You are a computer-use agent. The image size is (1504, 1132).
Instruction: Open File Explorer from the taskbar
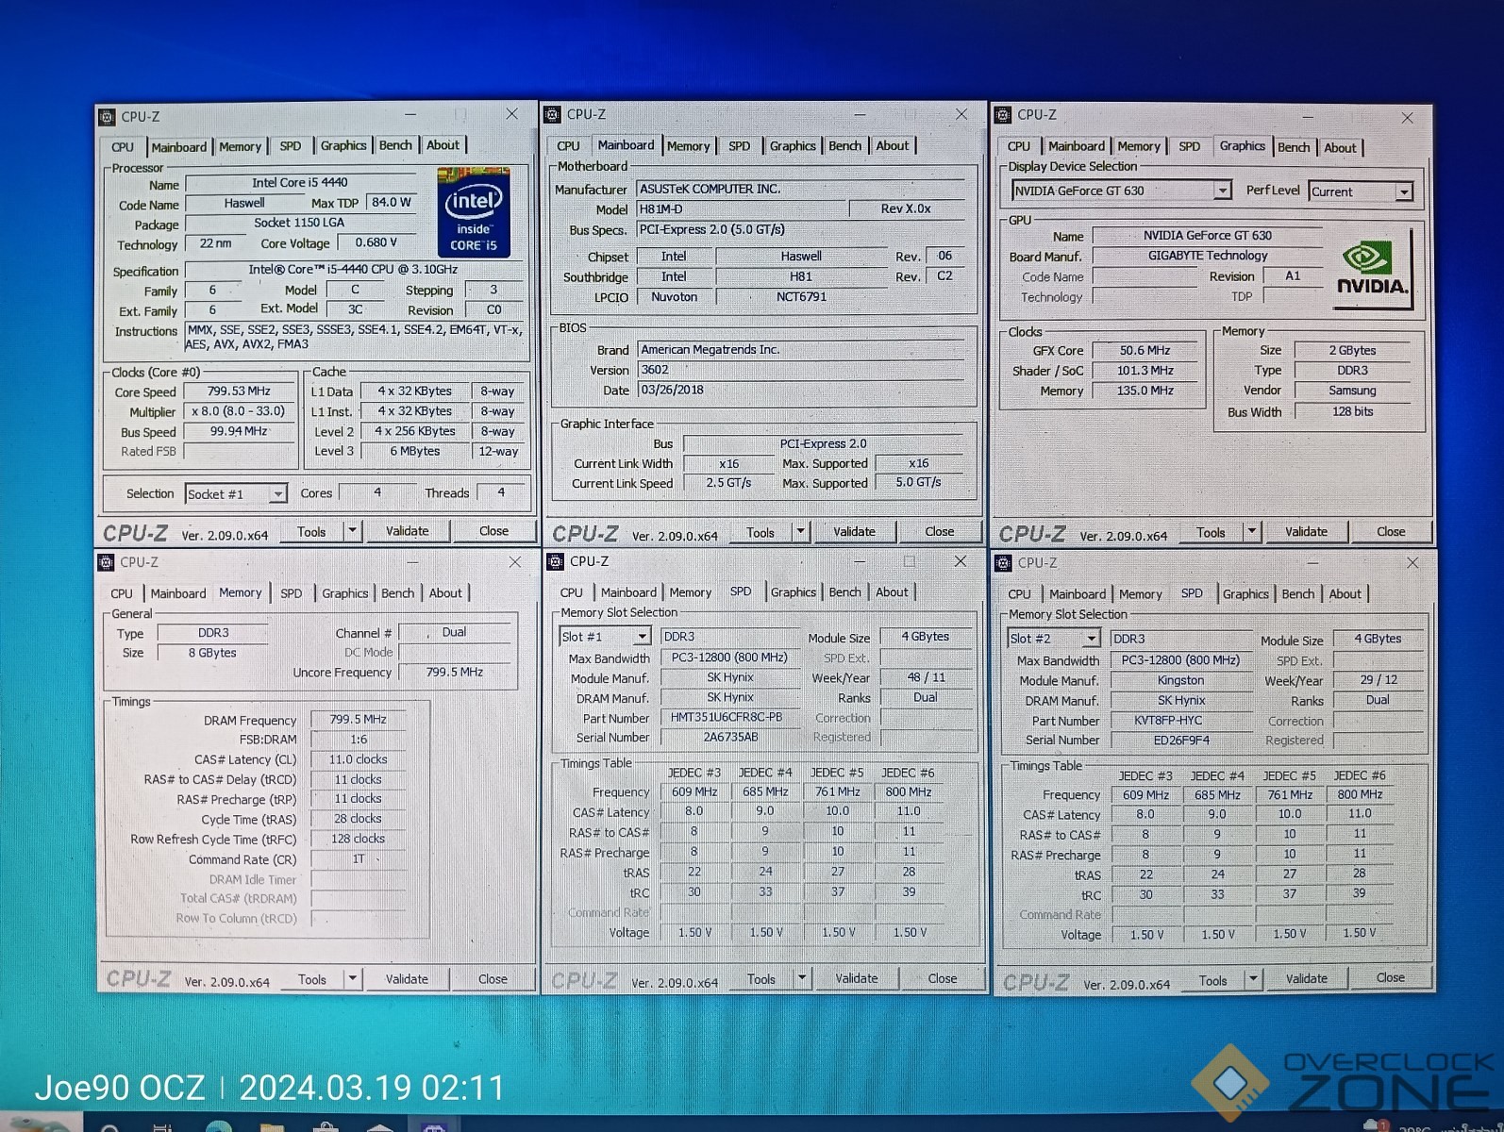coord(273,1126)
